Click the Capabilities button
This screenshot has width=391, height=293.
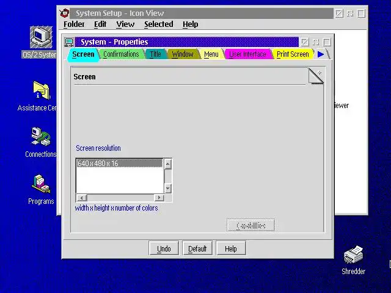click(x=251, y=225)
